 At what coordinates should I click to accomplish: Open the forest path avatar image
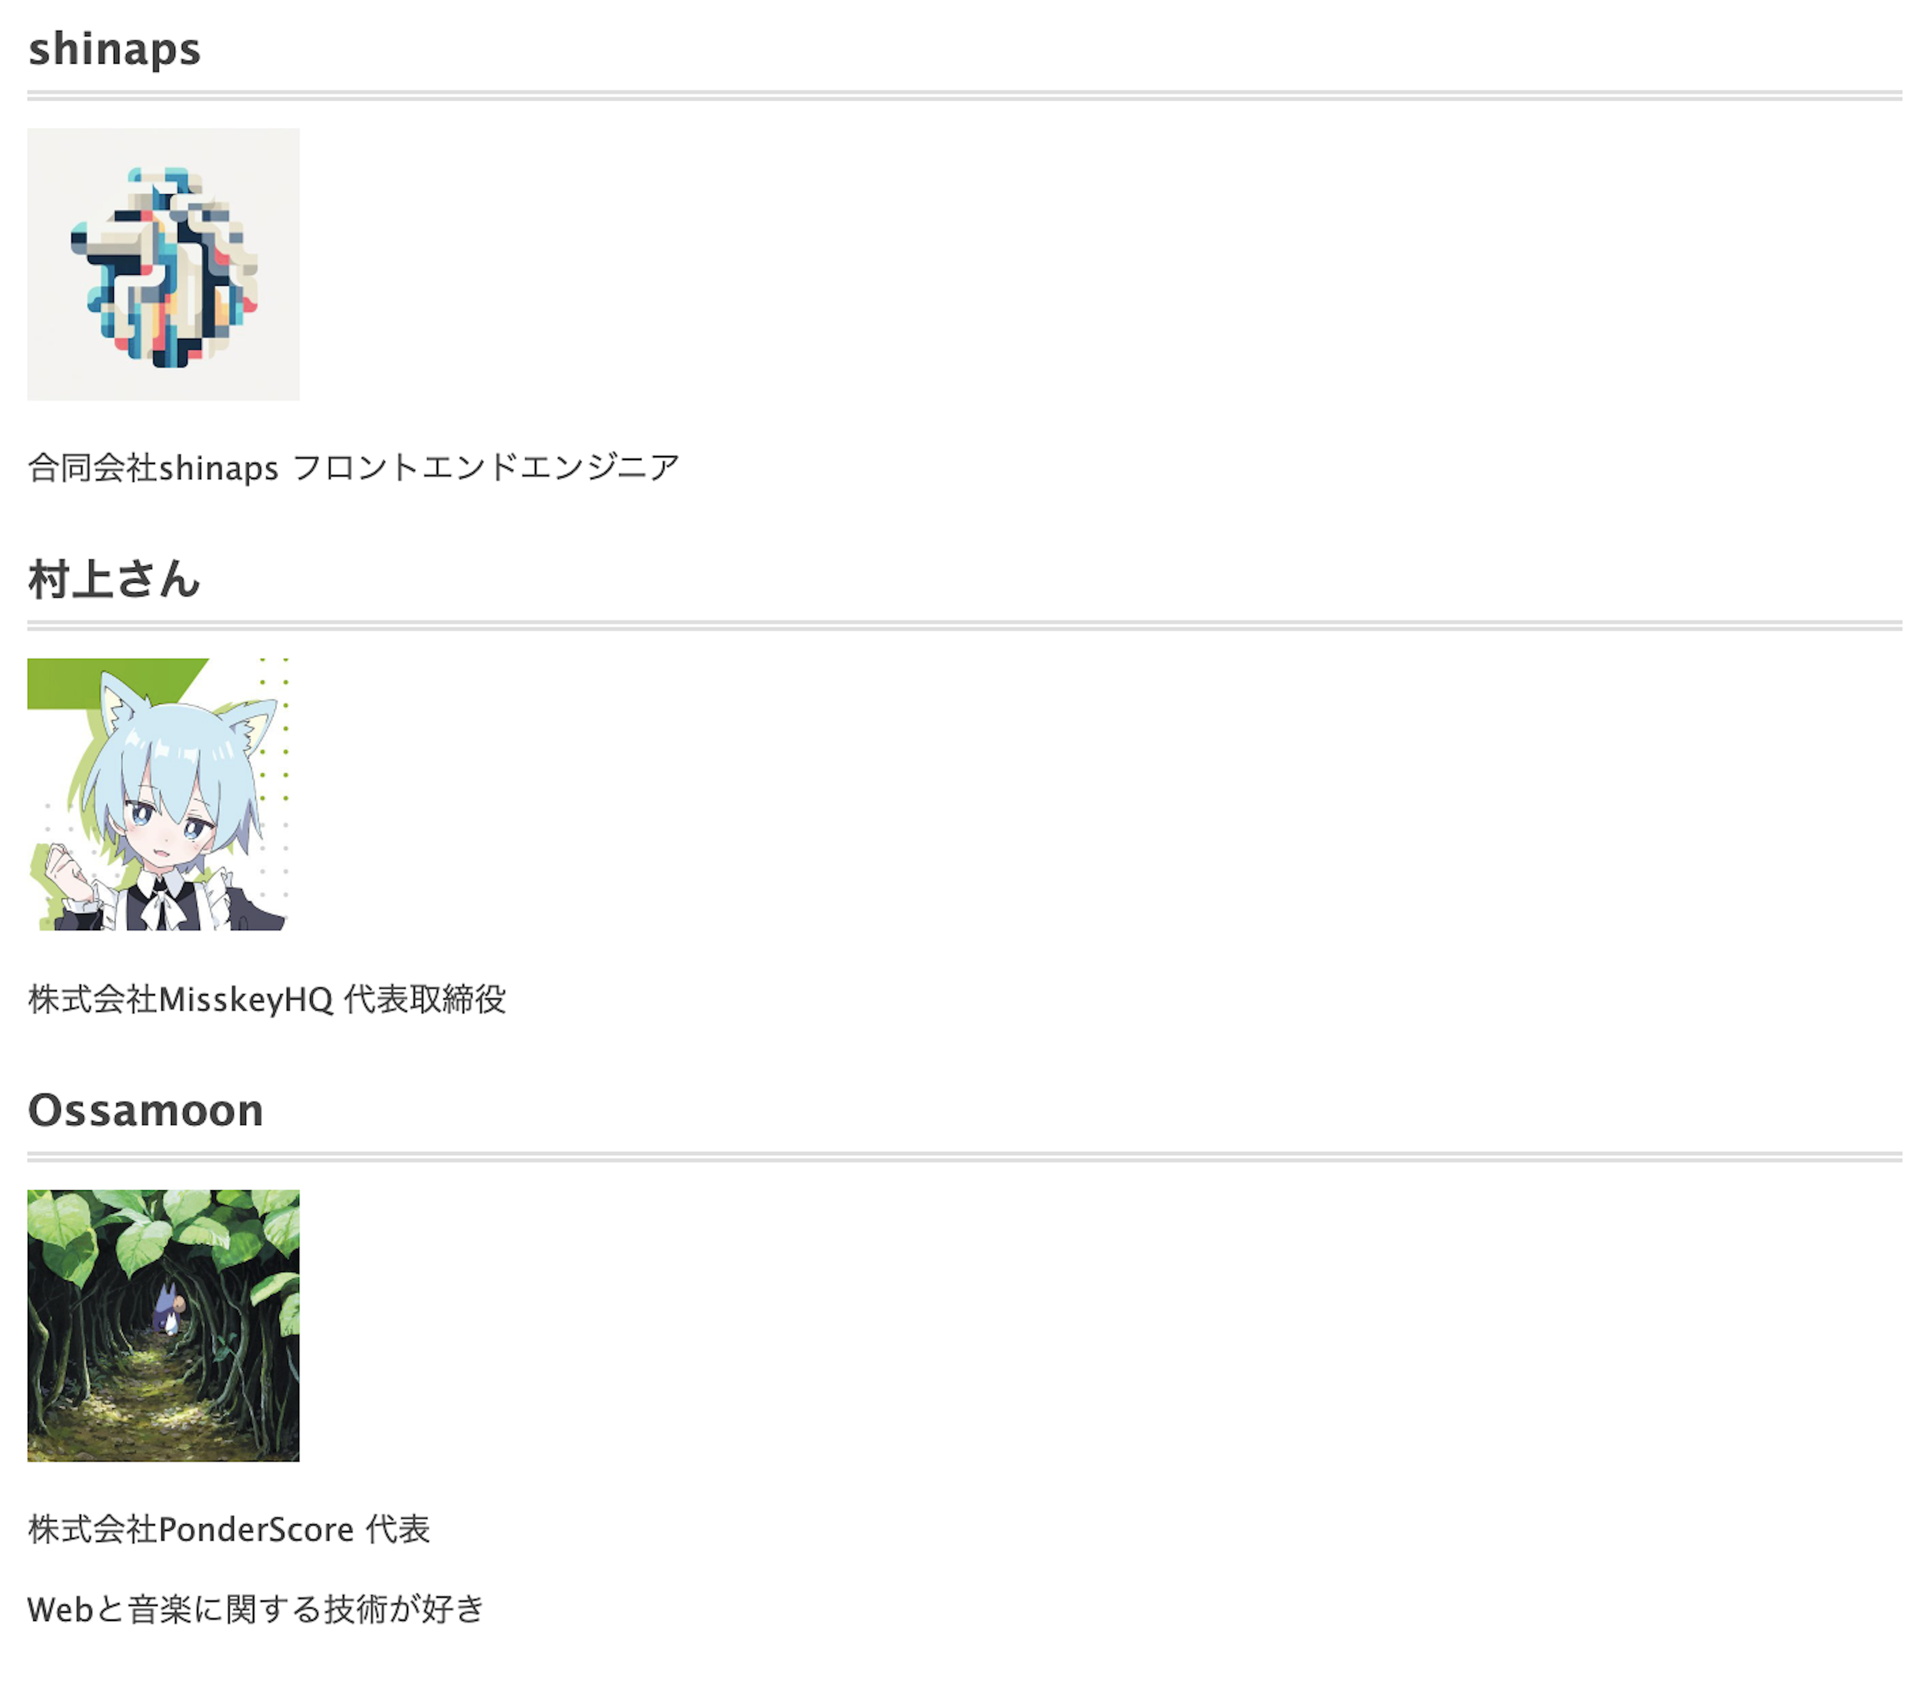click(163, 1326)
